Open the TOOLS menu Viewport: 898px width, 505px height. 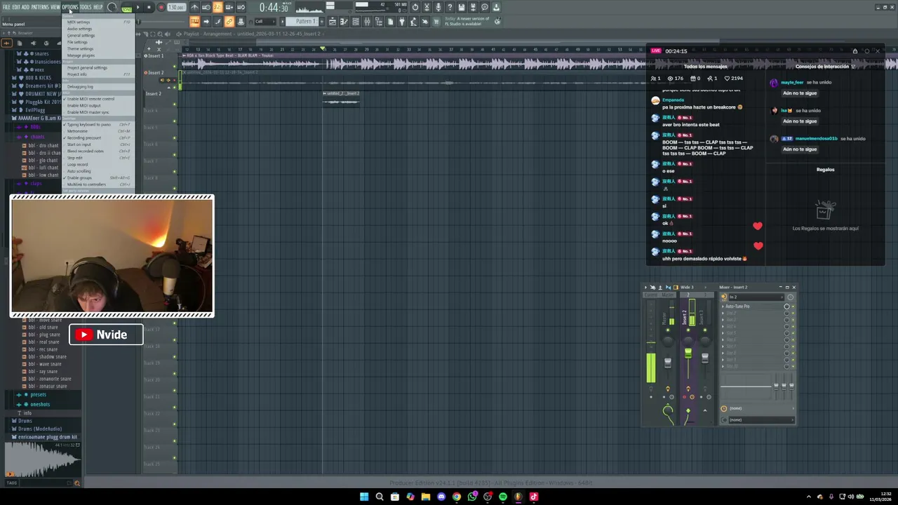86,7
